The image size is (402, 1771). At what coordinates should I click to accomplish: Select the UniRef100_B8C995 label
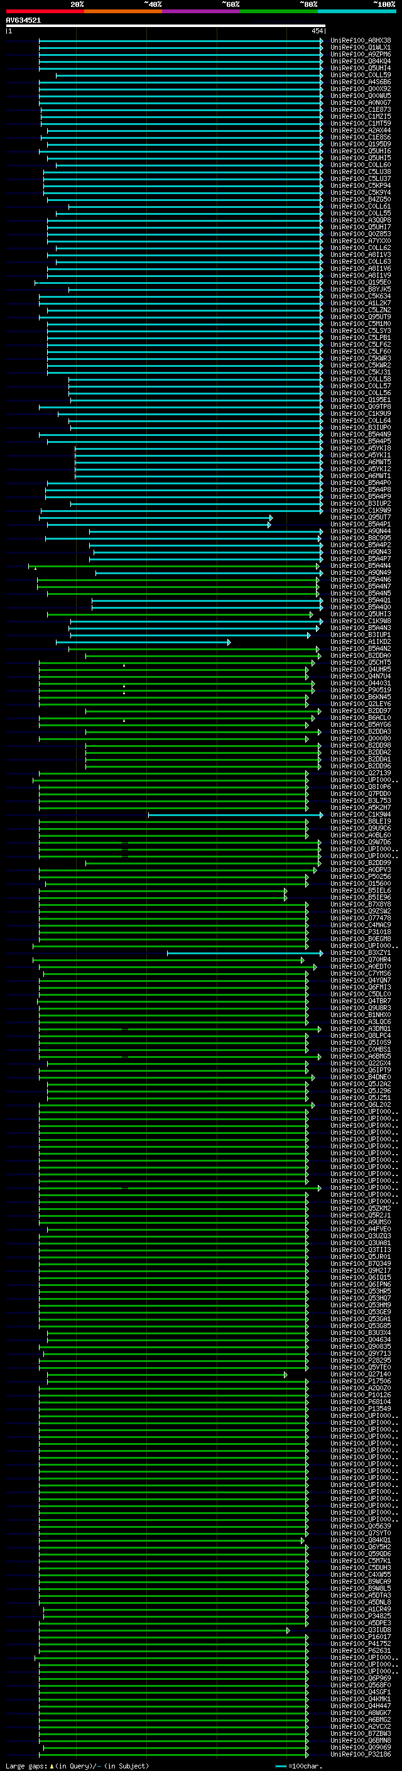coord(360,538)
